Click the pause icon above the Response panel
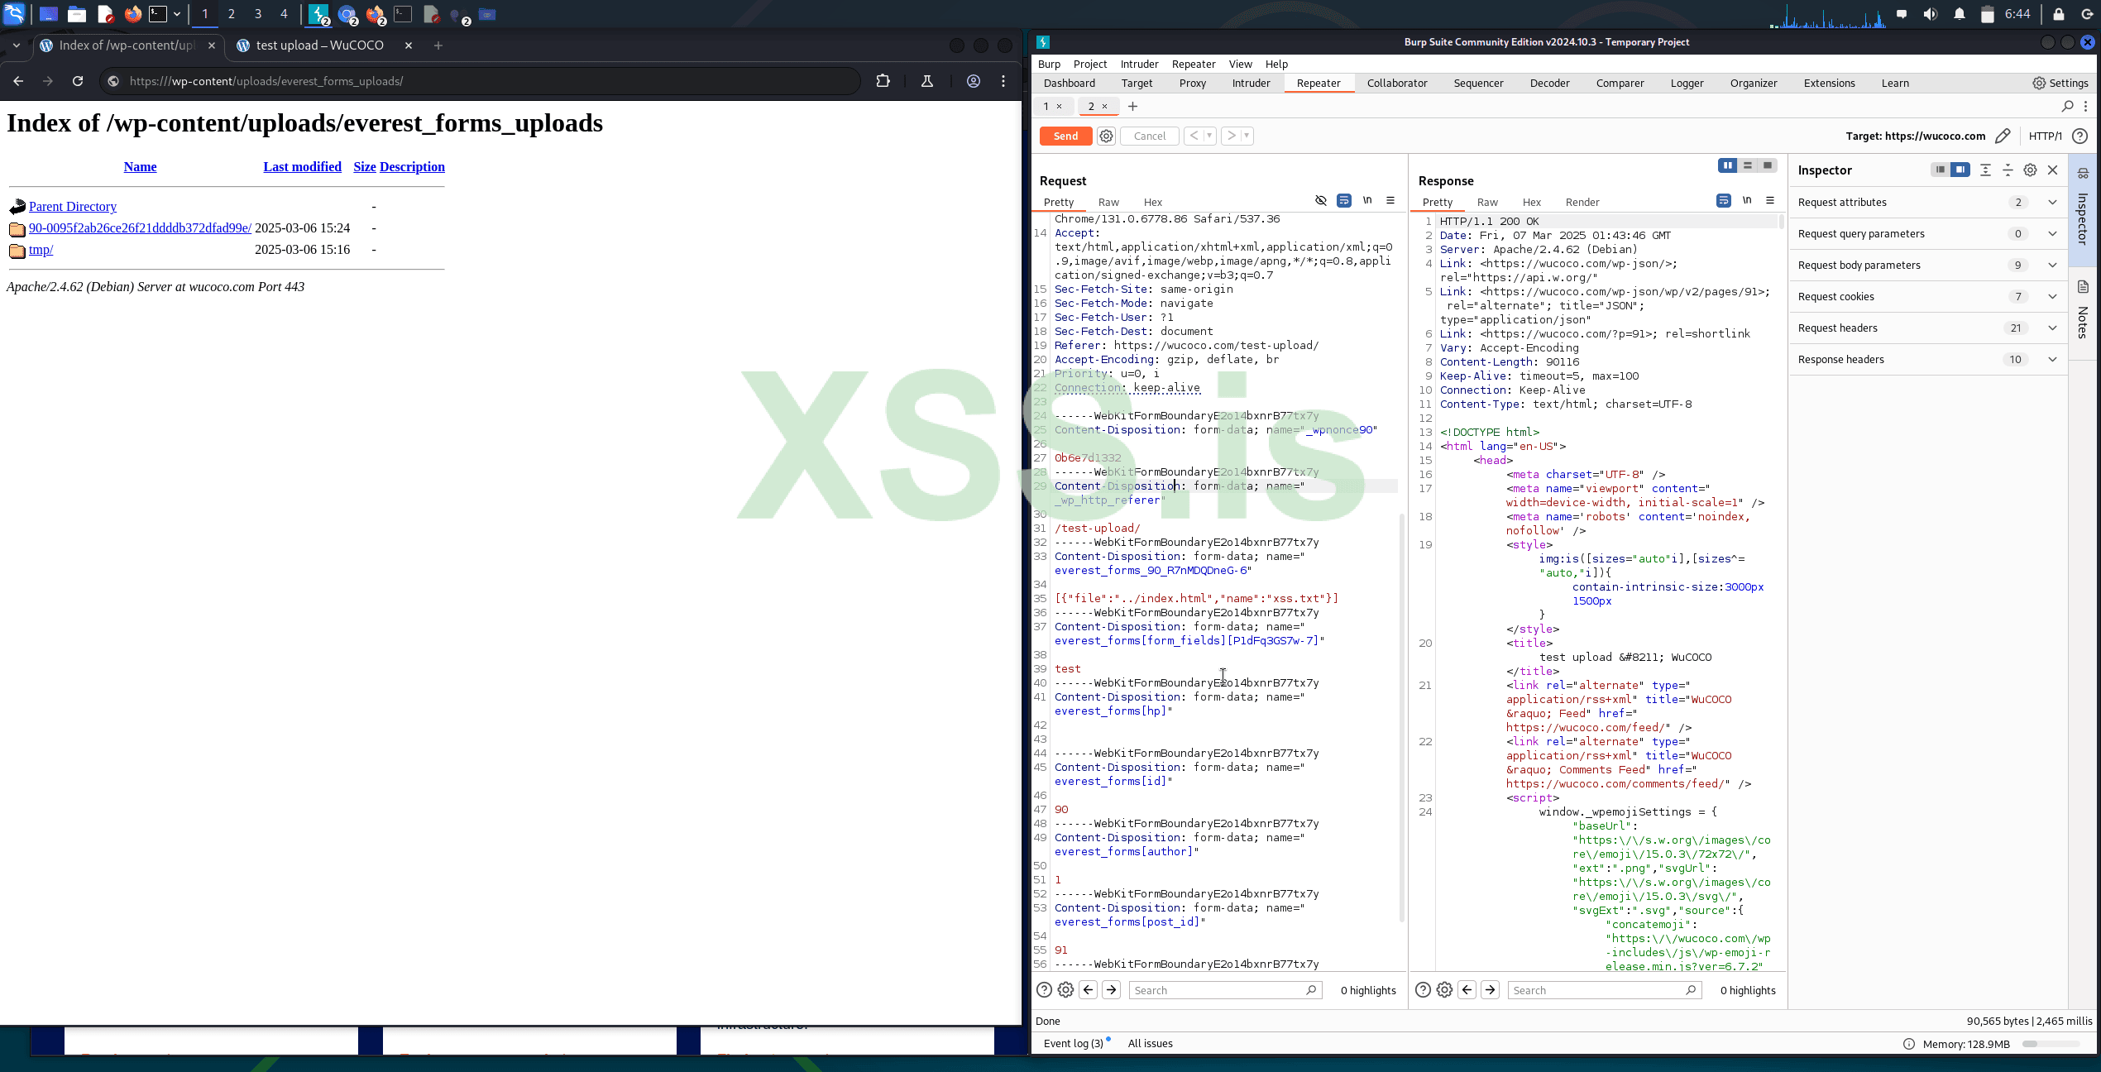Image resolution: width=2101 pixels, height=1072 pixels. [x=1728, y=165]
